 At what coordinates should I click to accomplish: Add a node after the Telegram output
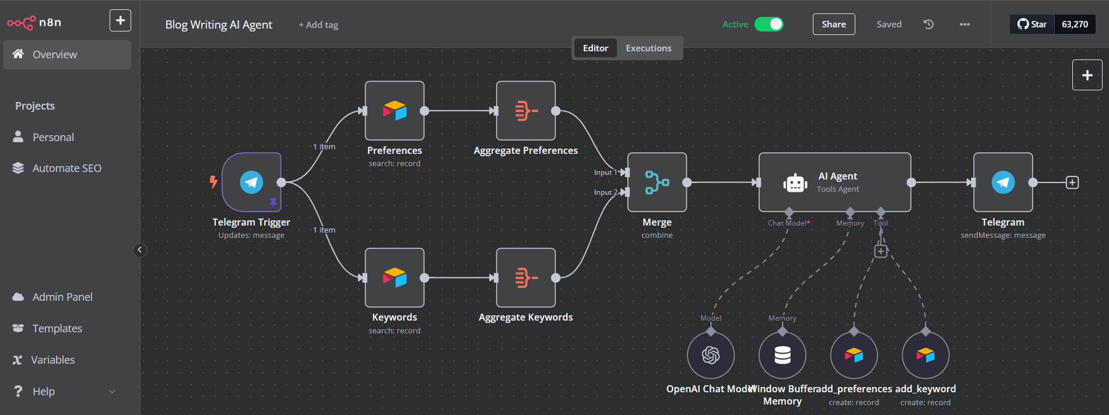coord(1072,182)
